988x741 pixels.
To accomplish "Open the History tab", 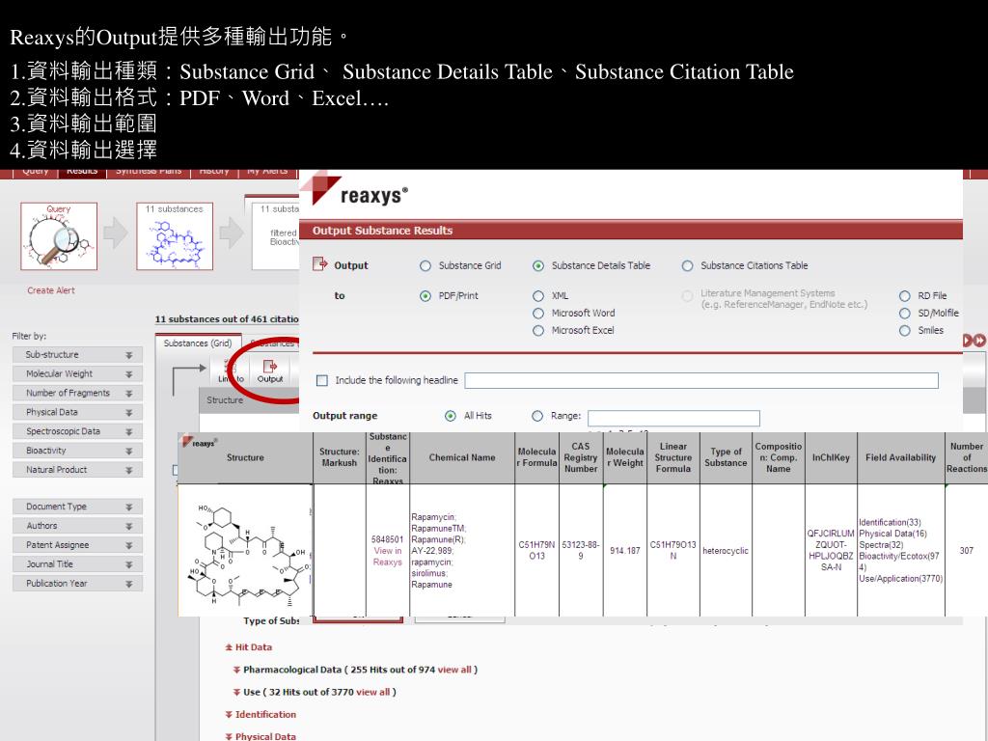I will click(214, 173).
